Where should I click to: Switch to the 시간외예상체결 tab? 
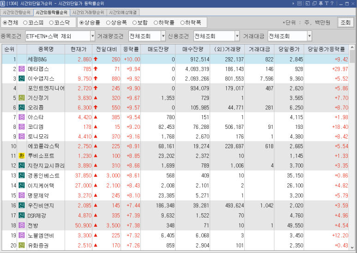(x=123, y=12)
